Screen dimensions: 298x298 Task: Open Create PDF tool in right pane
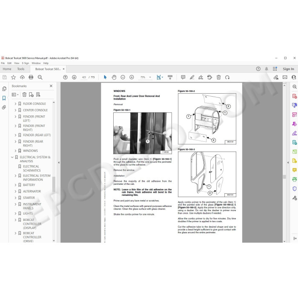[295, 96]
